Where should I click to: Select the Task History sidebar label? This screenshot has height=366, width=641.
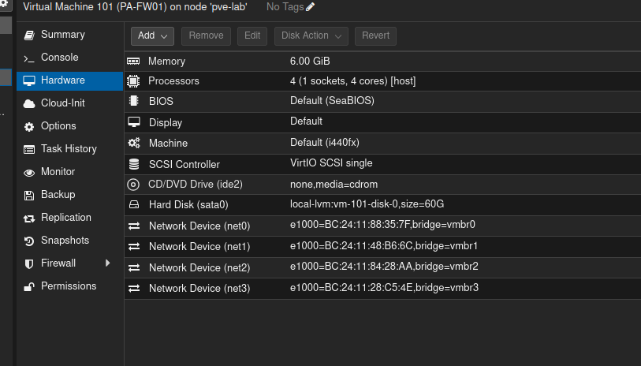[69, 149]
